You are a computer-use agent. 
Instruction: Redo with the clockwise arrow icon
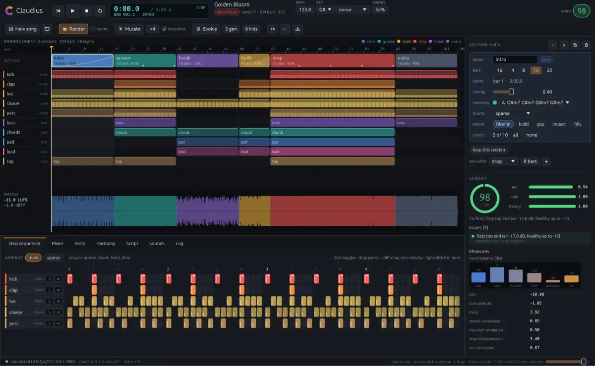(272, 29)
